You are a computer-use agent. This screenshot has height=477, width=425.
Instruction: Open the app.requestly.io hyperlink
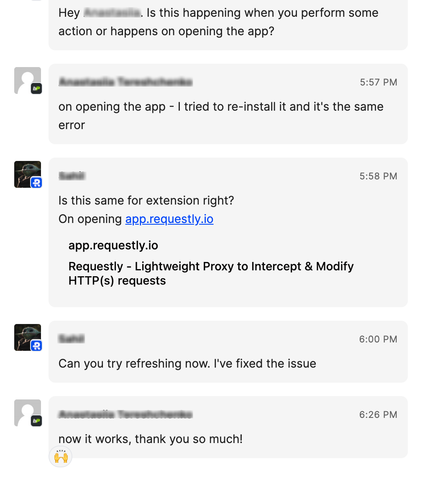169,219
